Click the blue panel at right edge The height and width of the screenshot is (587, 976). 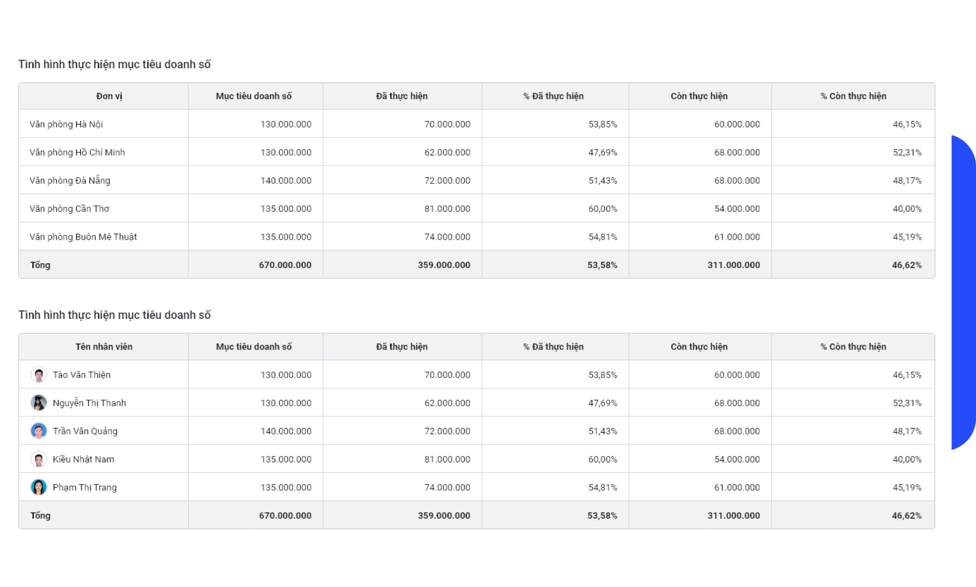tap(963, 292)
